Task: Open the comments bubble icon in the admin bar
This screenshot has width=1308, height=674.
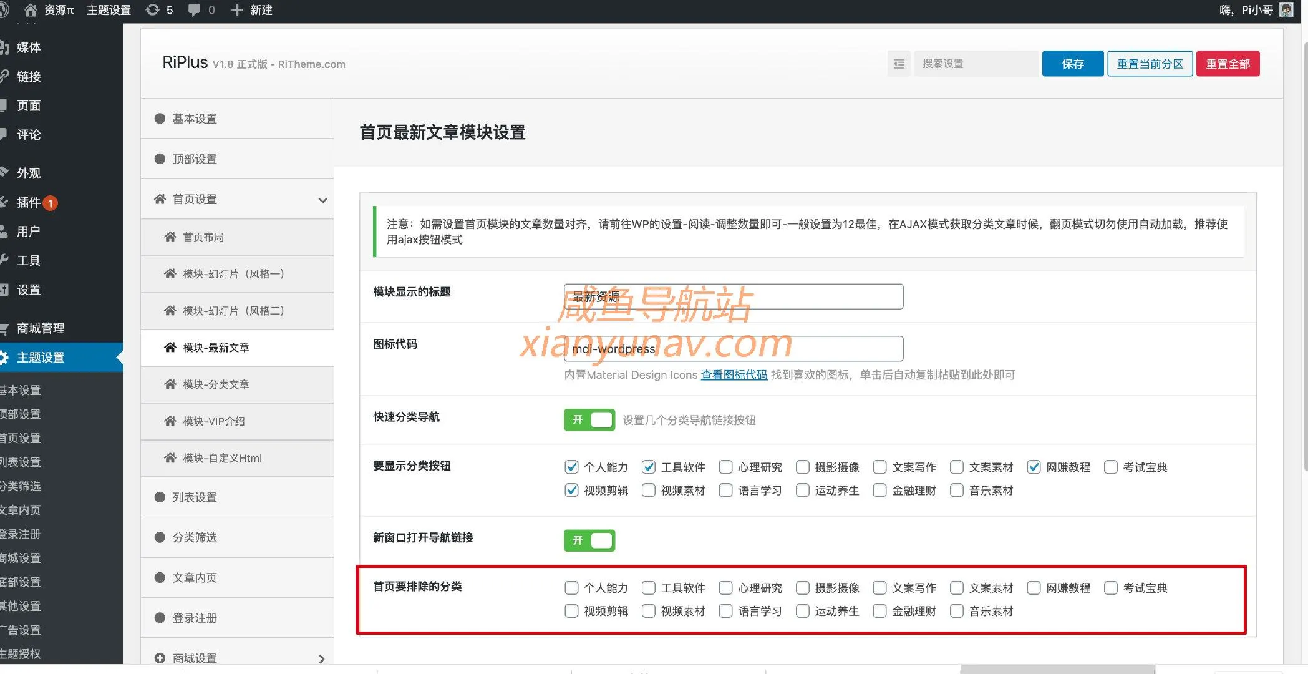Action: coord(194,10)
